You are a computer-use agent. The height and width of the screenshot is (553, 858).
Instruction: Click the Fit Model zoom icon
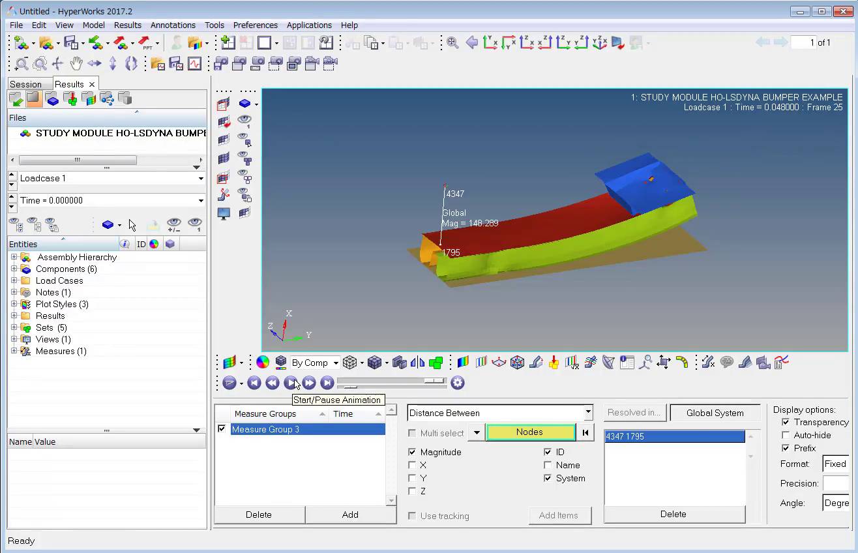452,43
